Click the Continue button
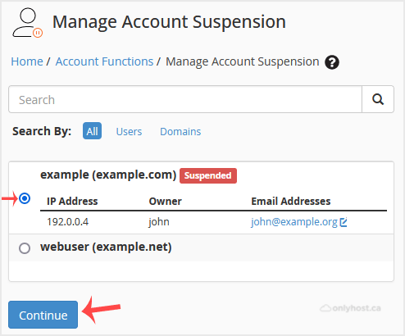This screenshot has height=336, width=405. click(43, 315)
